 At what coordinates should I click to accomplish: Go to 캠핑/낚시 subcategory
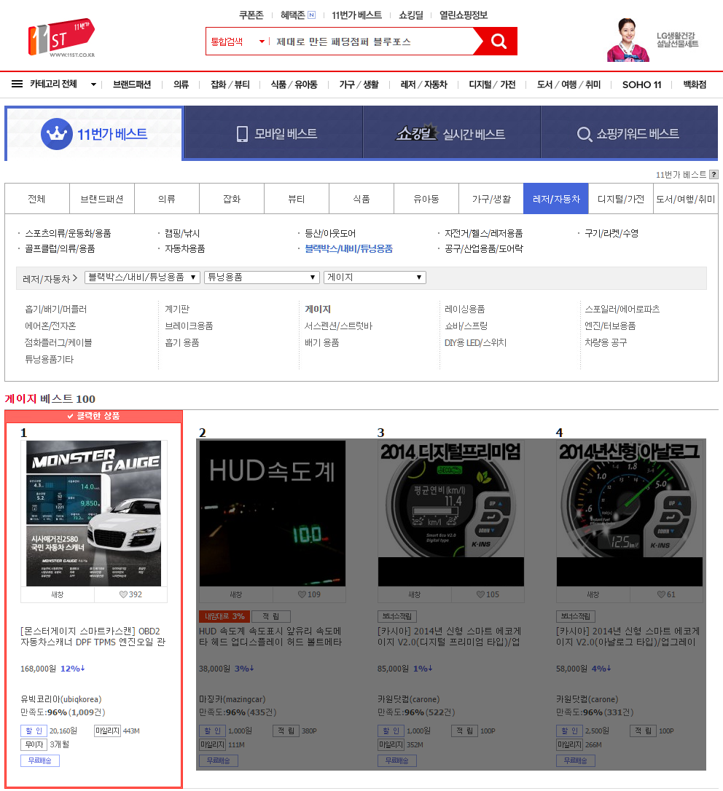[x=182, y=233]
